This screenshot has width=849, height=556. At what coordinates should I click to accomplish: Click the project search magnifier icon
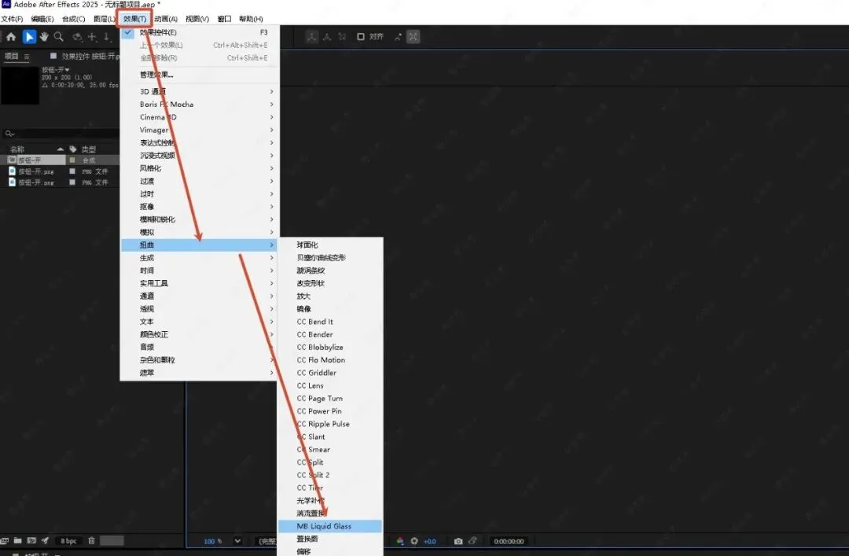(x=9, y=134)
